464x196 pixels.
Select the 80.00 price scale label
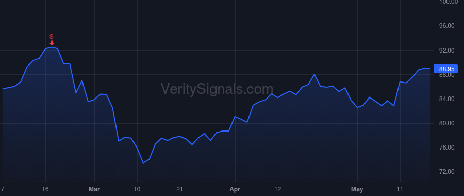point(447,123)
